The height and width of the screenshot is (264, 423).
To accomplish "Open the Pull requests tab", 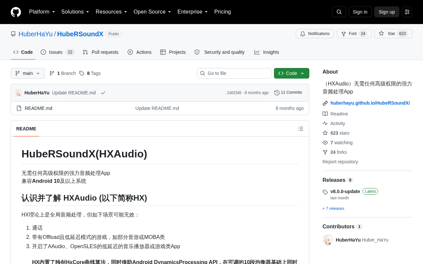I will click(100, 52).
